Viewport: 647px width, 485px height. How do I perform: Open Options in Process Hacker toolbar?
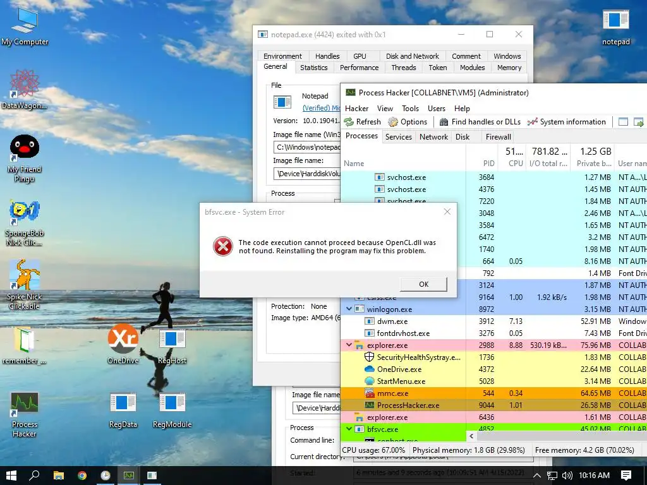(x=408, y=122)
